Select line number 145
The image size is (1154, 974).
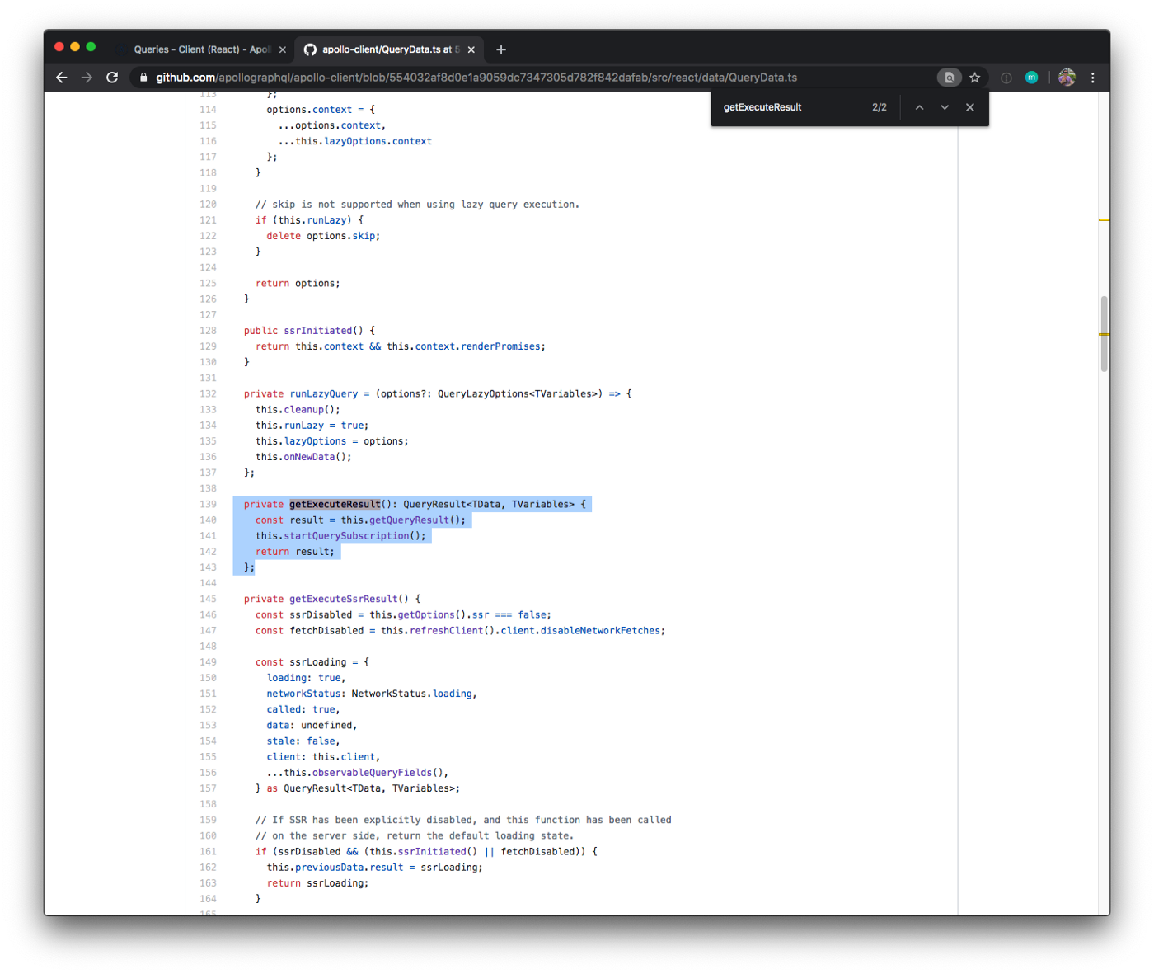(208, 599)
